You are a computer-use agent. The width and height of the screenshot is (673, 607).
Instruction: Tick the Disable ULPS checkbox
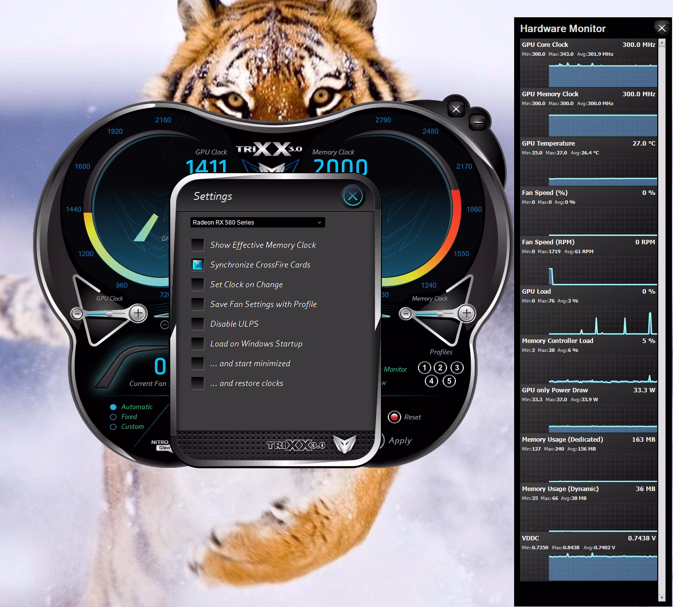[x=198, y=324]
